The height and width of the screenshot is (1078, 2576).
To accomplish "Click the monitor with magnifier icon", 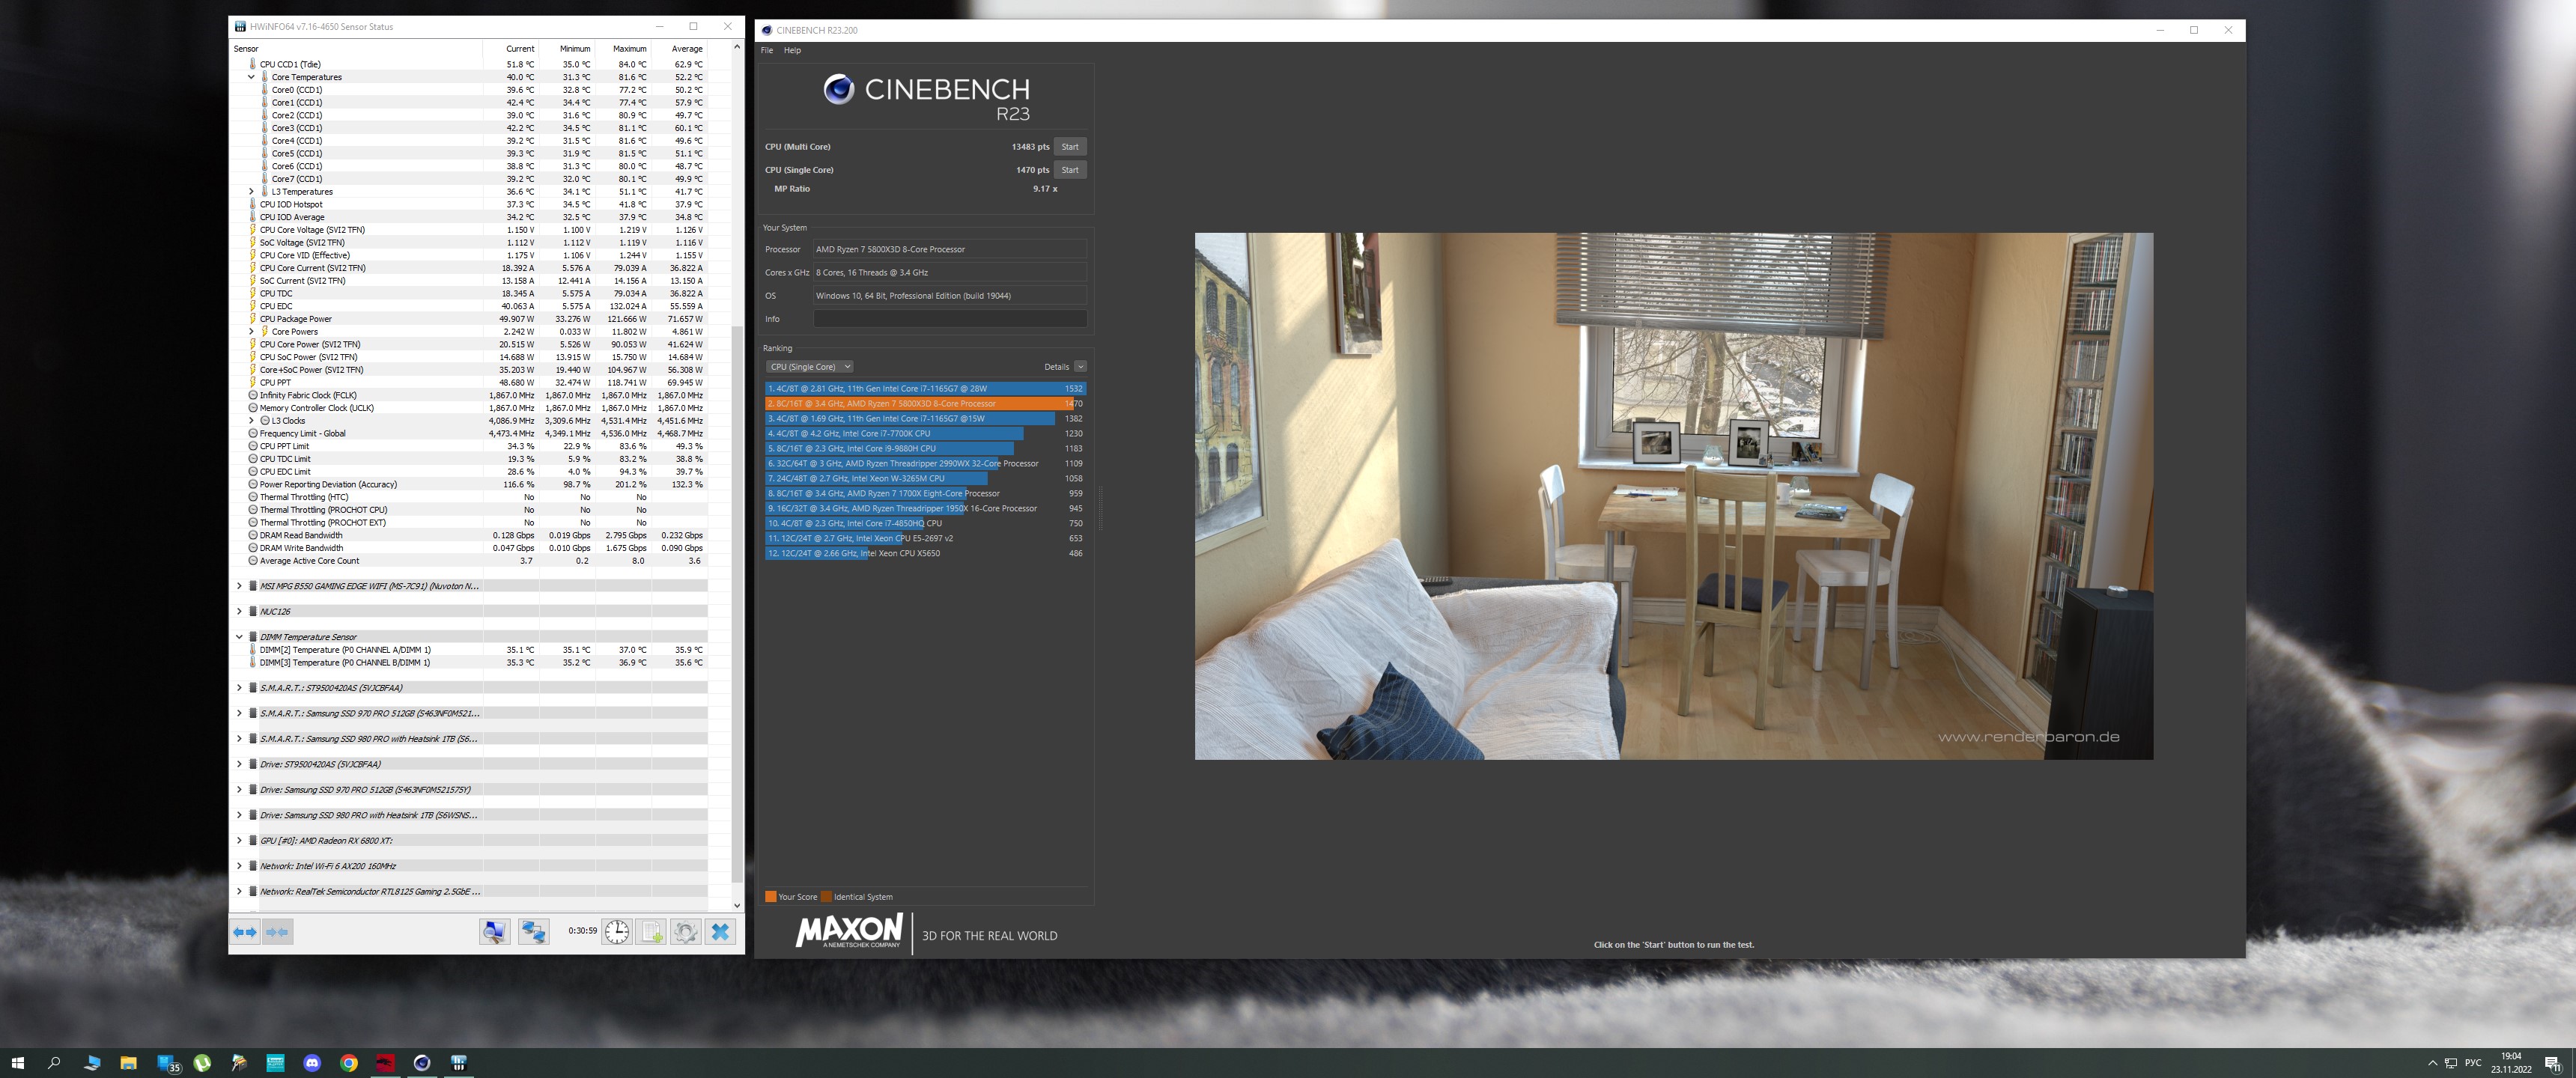I will pos(494,932).
